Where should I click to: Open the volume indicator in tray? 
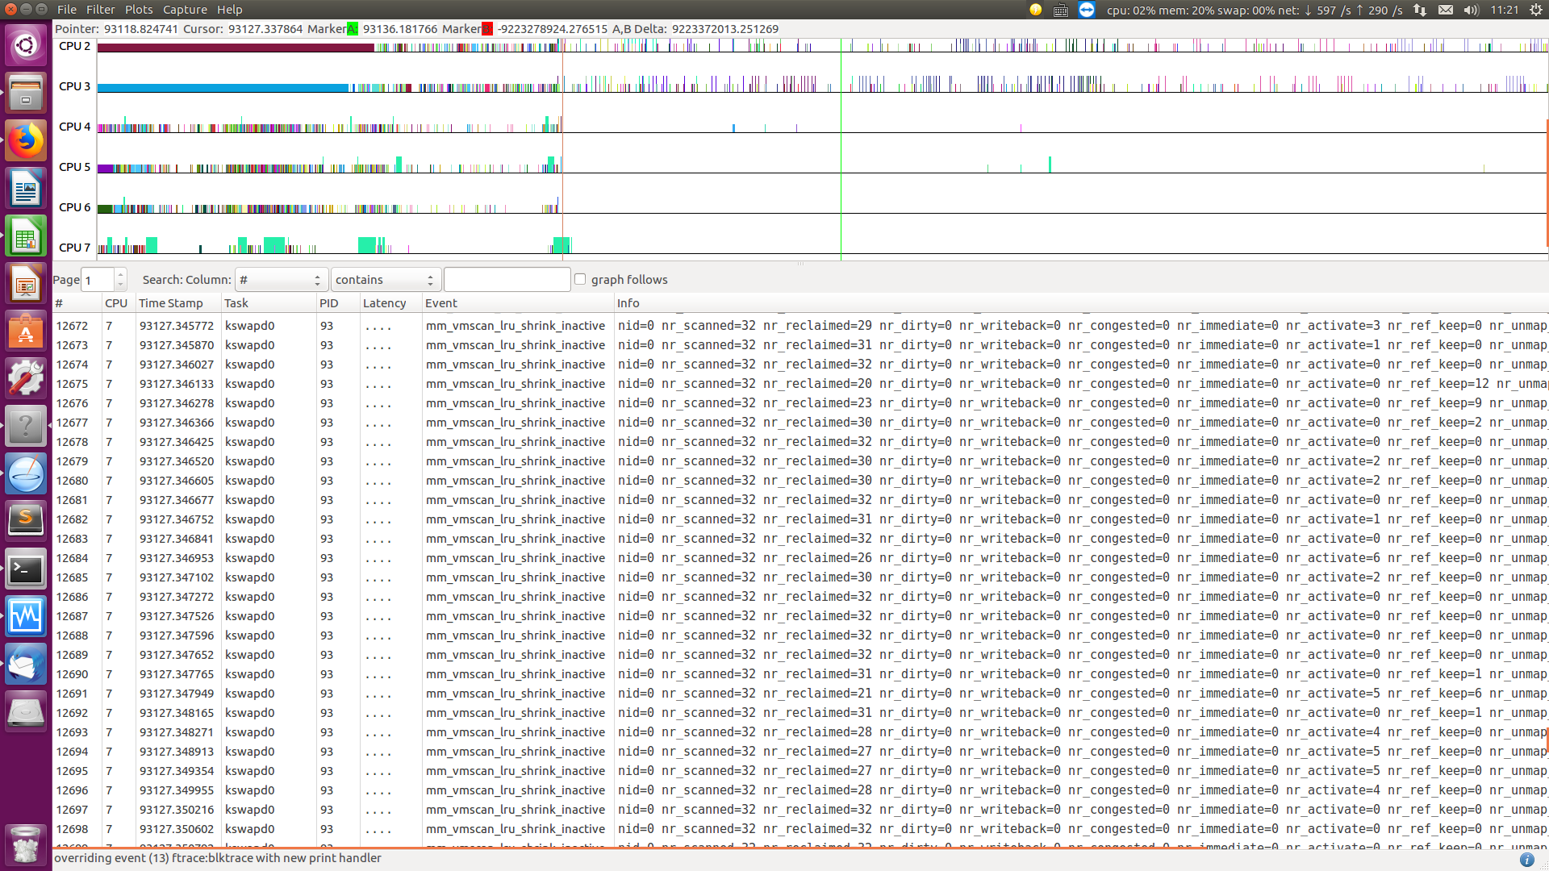[x=1471, y=10]
